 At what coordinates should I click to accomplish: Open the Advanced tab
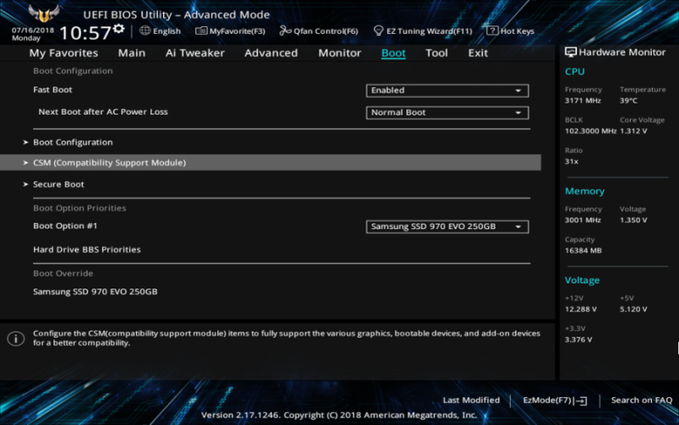pos(271,53)
